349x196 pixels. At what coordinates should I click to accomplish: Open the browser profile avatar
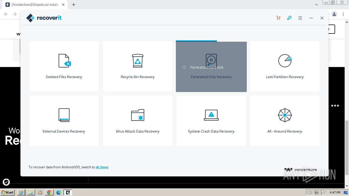coord(334,14)
